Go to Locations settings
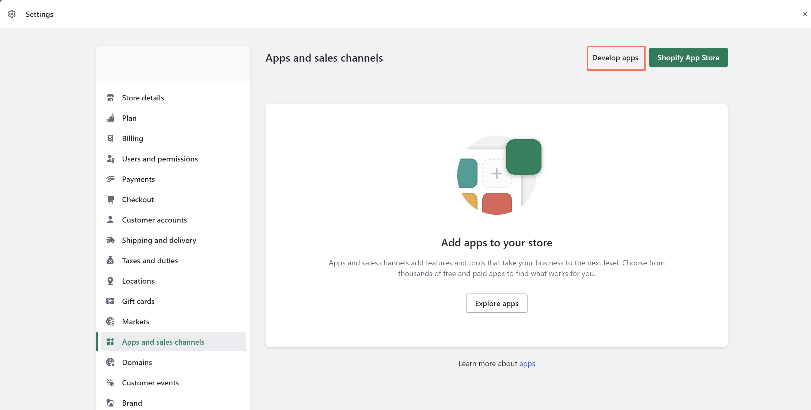811x410 pixels. 173,281
